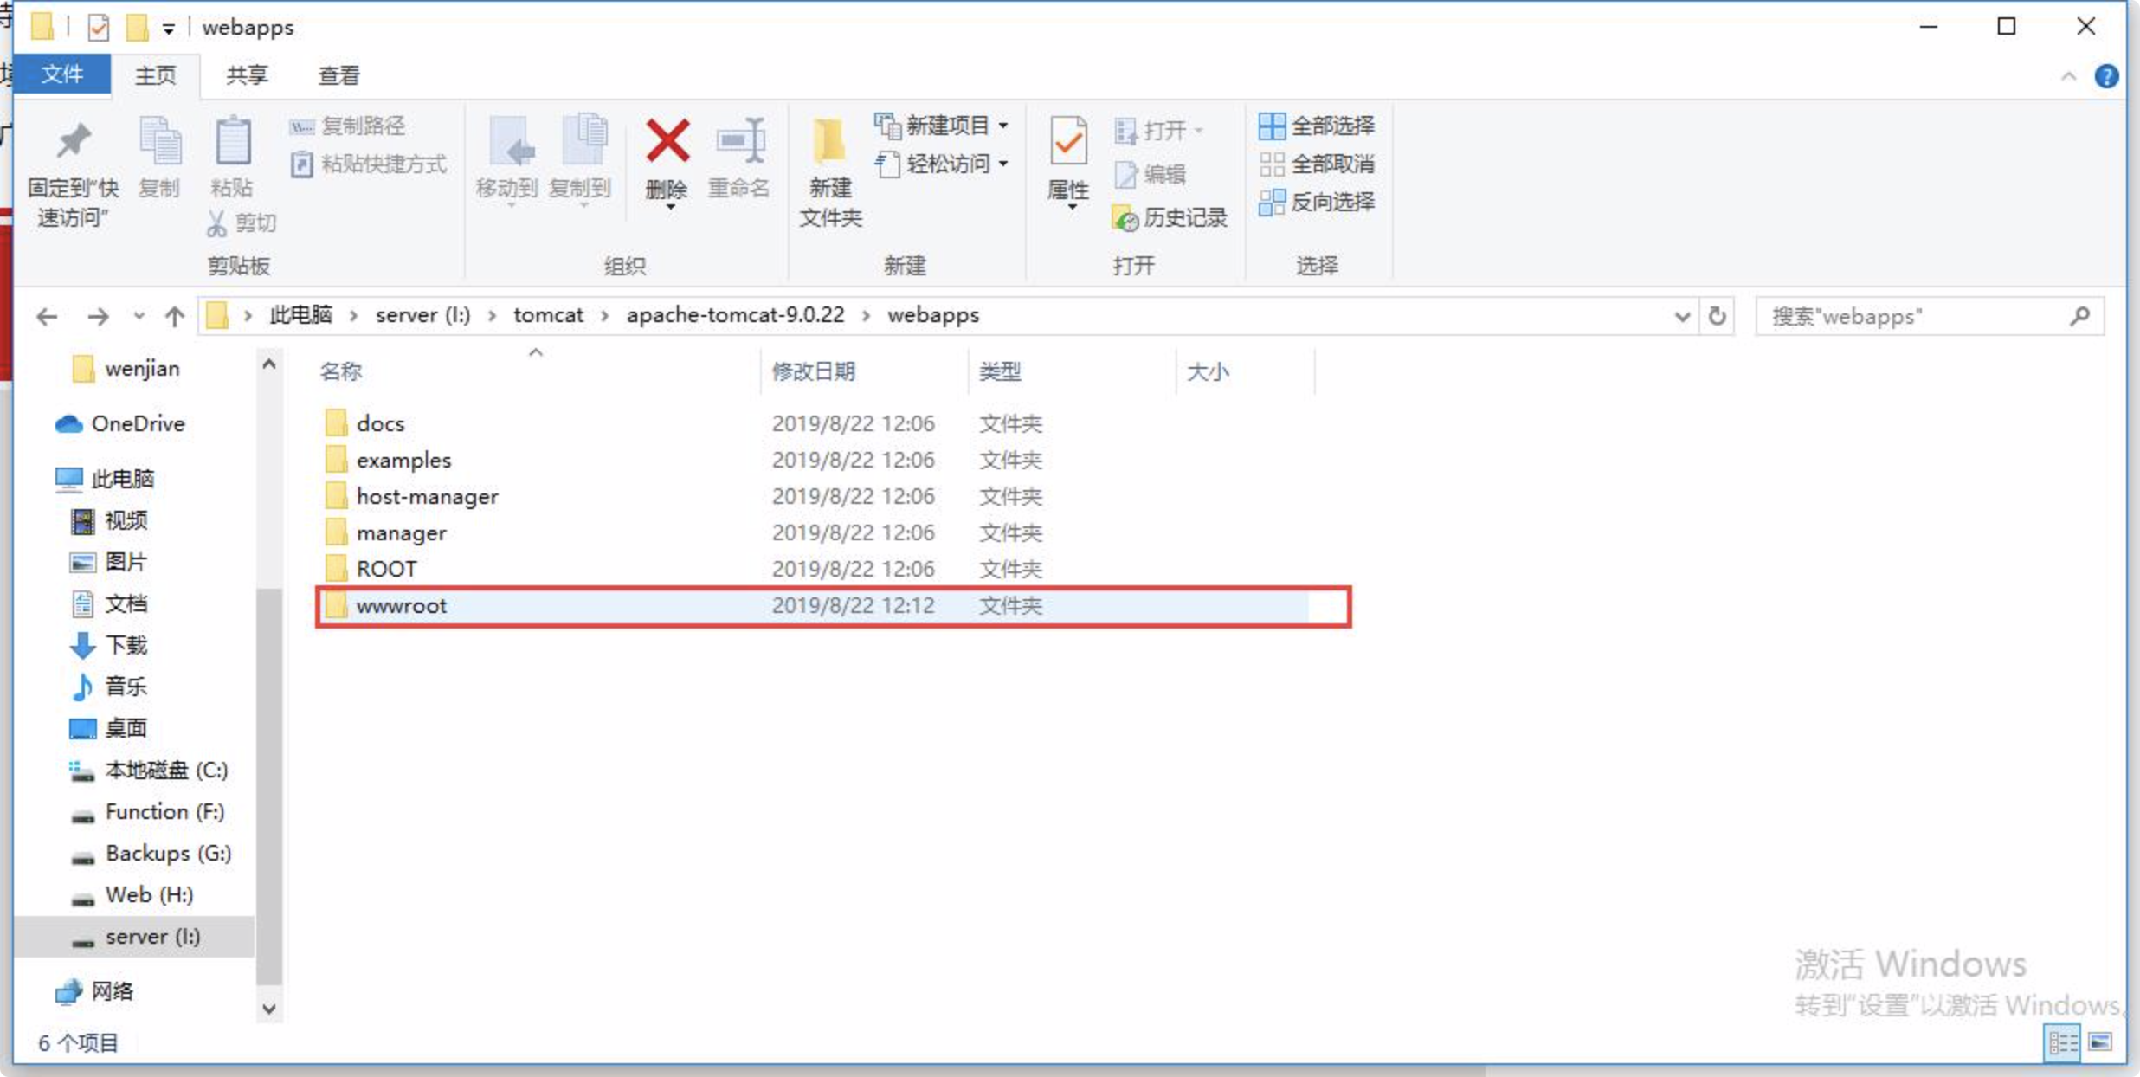Sort by the Type (类型) column
Screen dimensions: 2140x1077
point(1001,372)
